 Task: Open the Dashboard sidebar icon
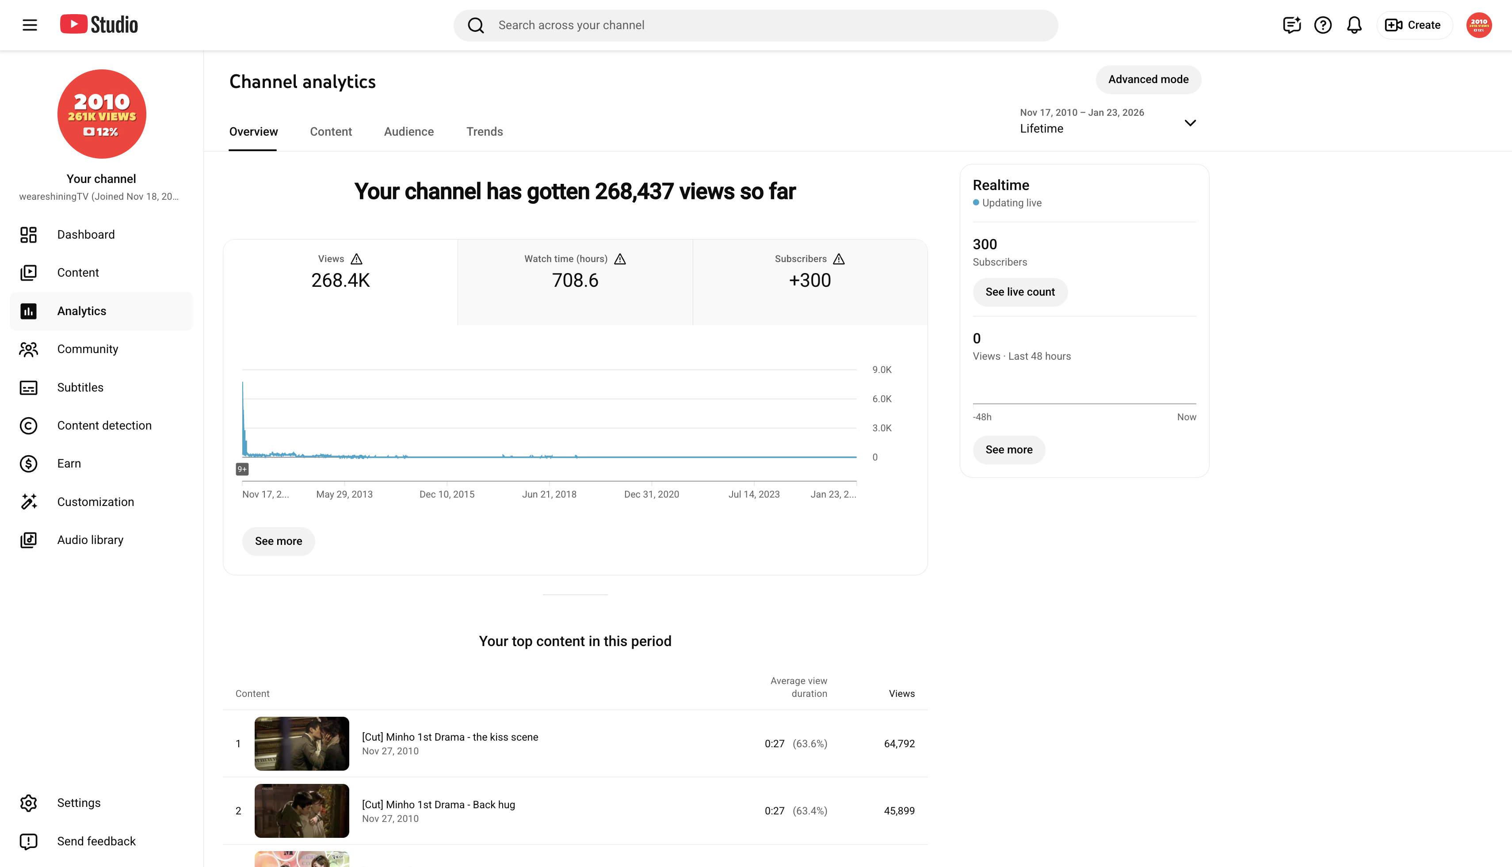click(x=29, y=235)
